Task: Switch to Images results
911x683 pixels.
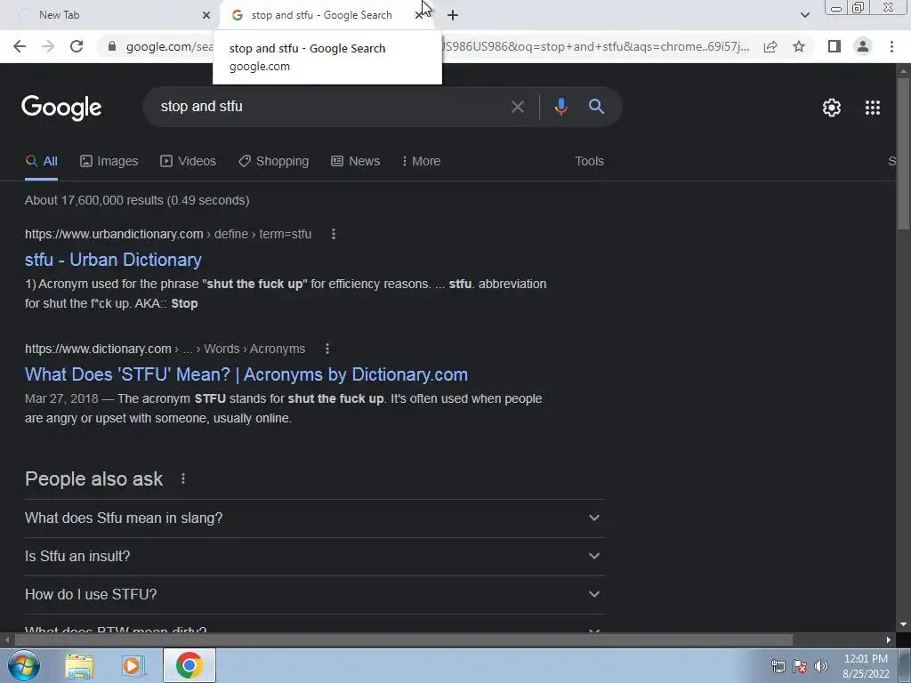Action: click(x=109, y=162)
